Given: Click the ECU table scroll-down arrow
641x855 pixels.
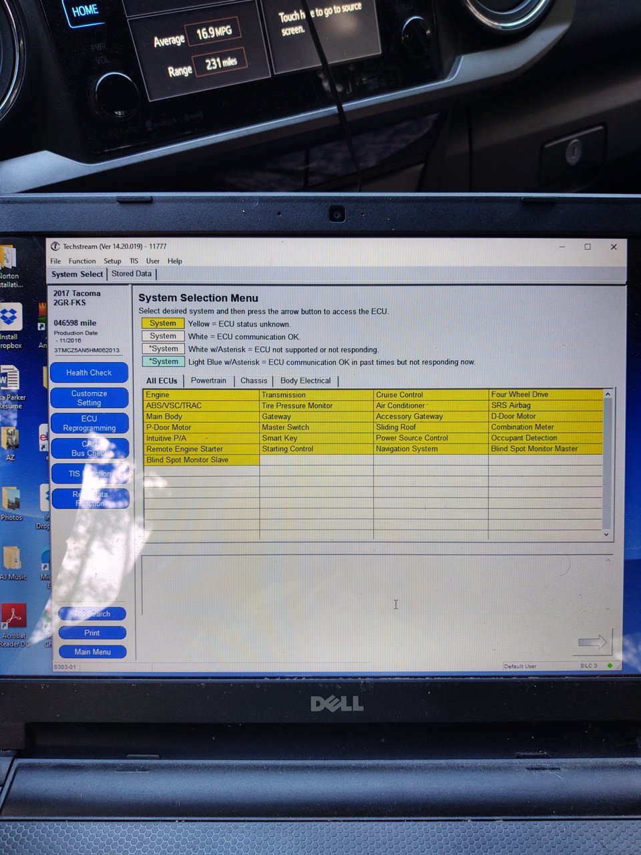Looking at the screenshot, I should pyautogui.click(x=607, y=534).
